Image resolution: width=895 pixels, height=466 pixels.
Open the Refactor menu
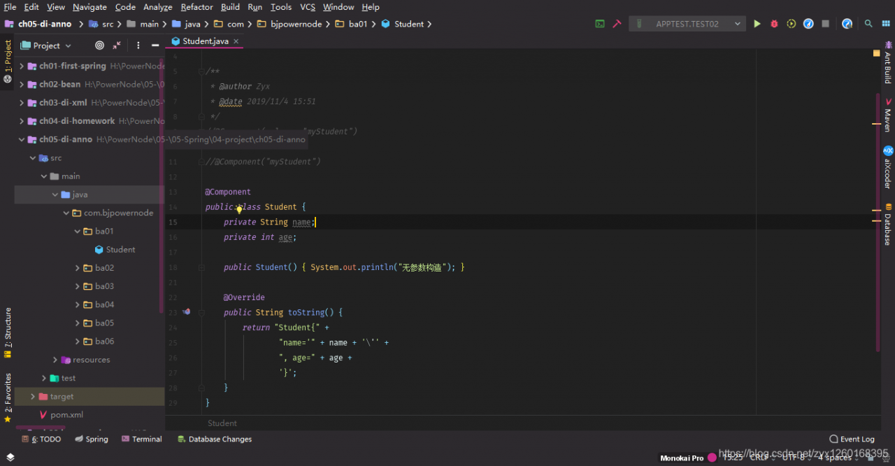coord(196,7)
